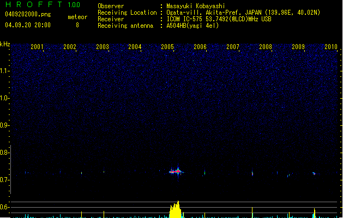Jump to the 2005 time marker
Image resolution: width=343 pixels, height=218 pixels.
[x=167, y=47]
